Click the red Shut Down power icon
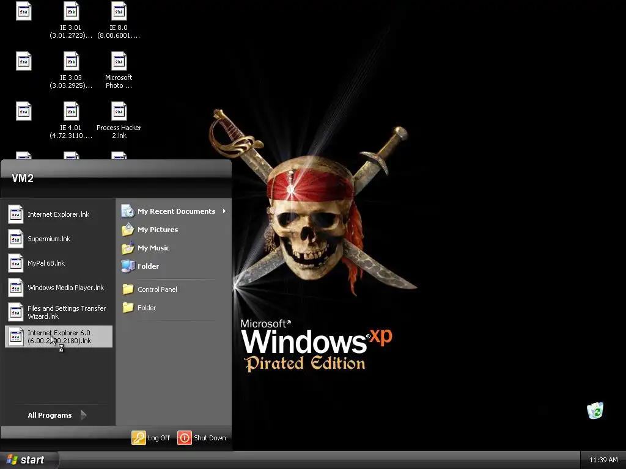 (x=185, y=437)
